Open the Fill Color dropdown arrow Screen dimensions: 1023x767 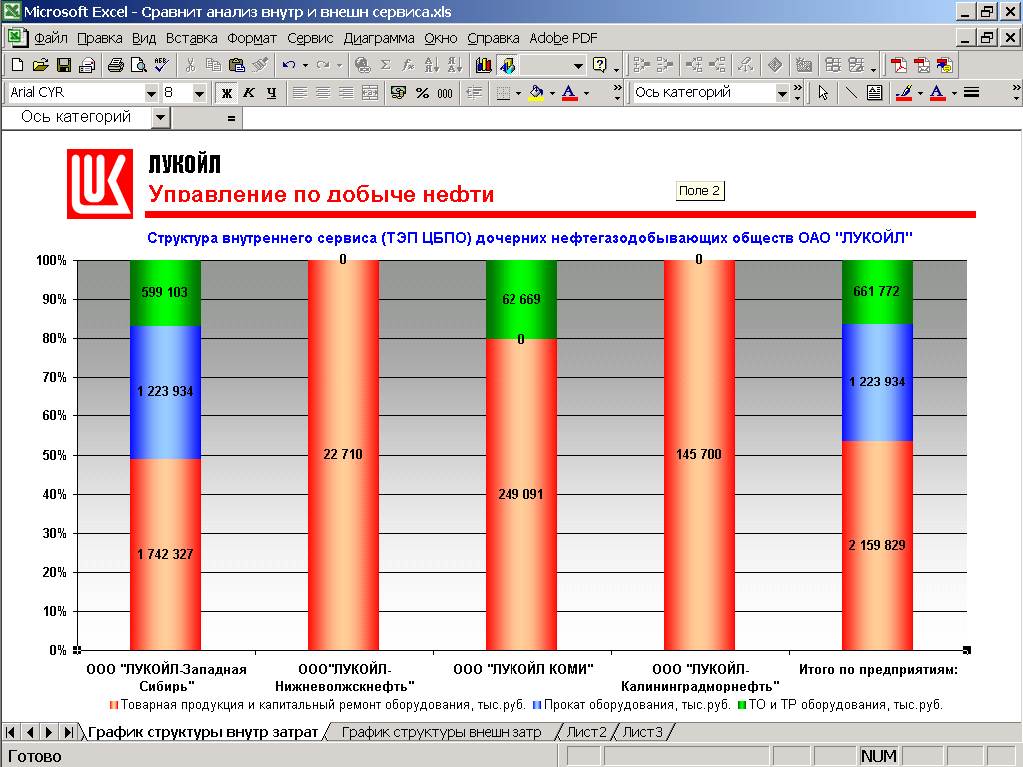552,93
